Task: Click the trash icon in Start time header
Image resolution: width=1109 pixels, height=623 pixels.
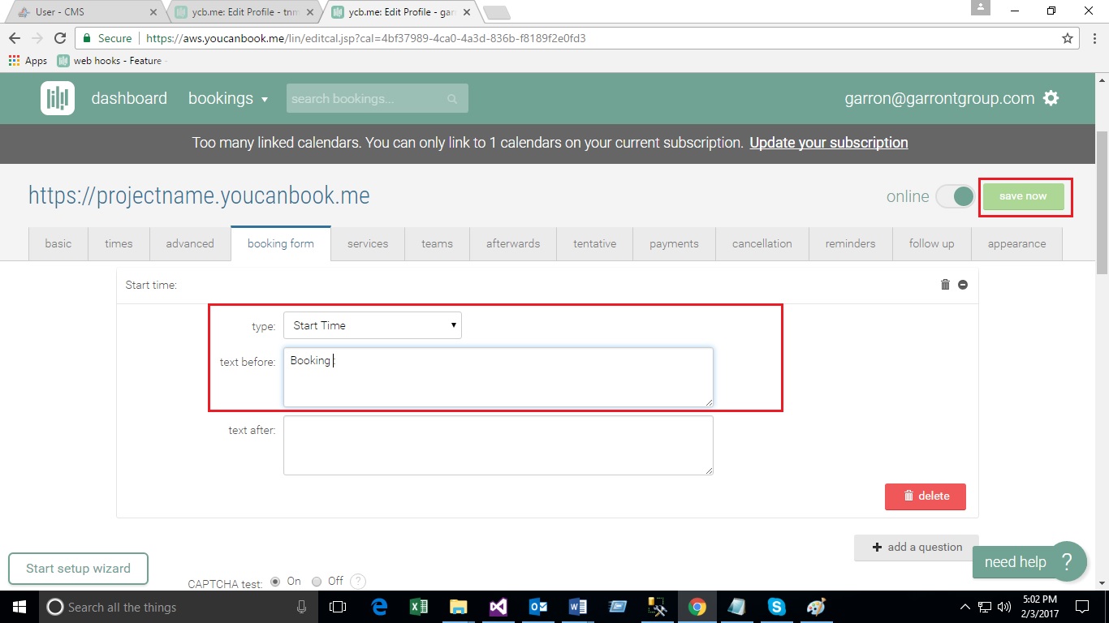Action: [x=945, y=285]
